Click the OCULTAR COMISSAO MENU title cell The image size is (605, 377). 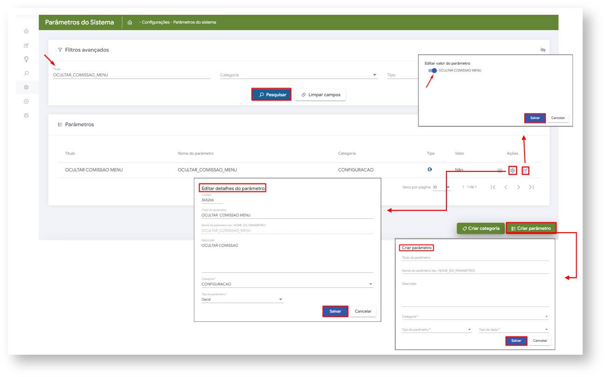(94, 170)
